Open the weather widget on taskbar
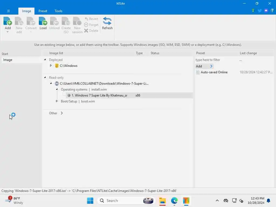 click(x=14, y=201)
